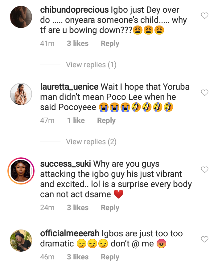Image resolution: width=222 pixels, height=268 pixels.
Task: Like chibundoprecious's comment with the heart
Action: pyautogui.click(x=205, y=16)
